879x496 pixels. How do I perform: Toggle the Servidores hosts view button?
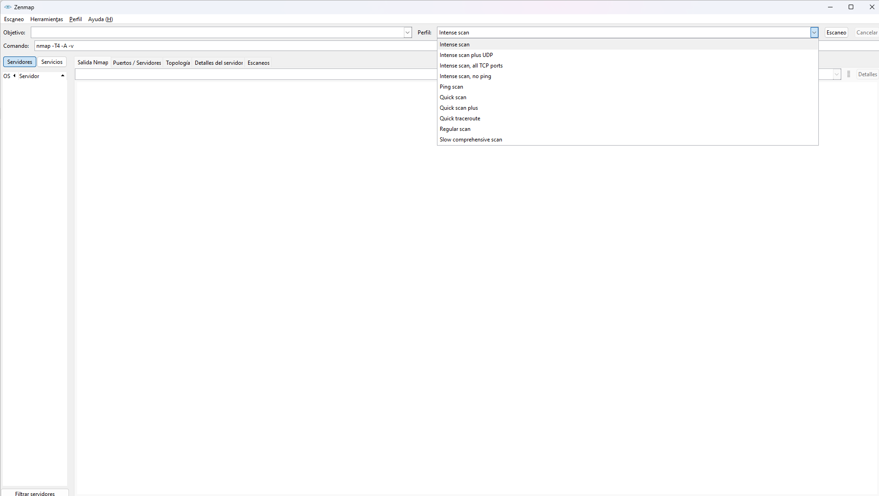click(20, 62)
